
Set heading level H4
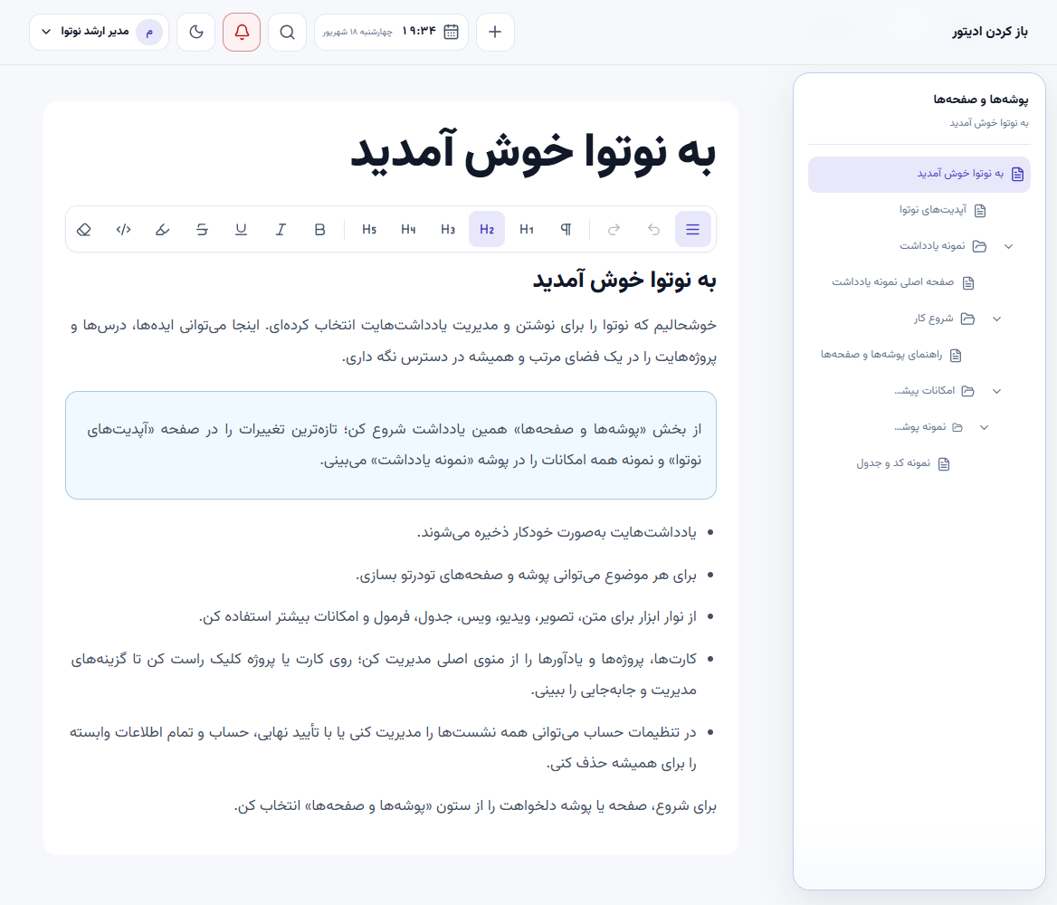click(x=408, y=229)
